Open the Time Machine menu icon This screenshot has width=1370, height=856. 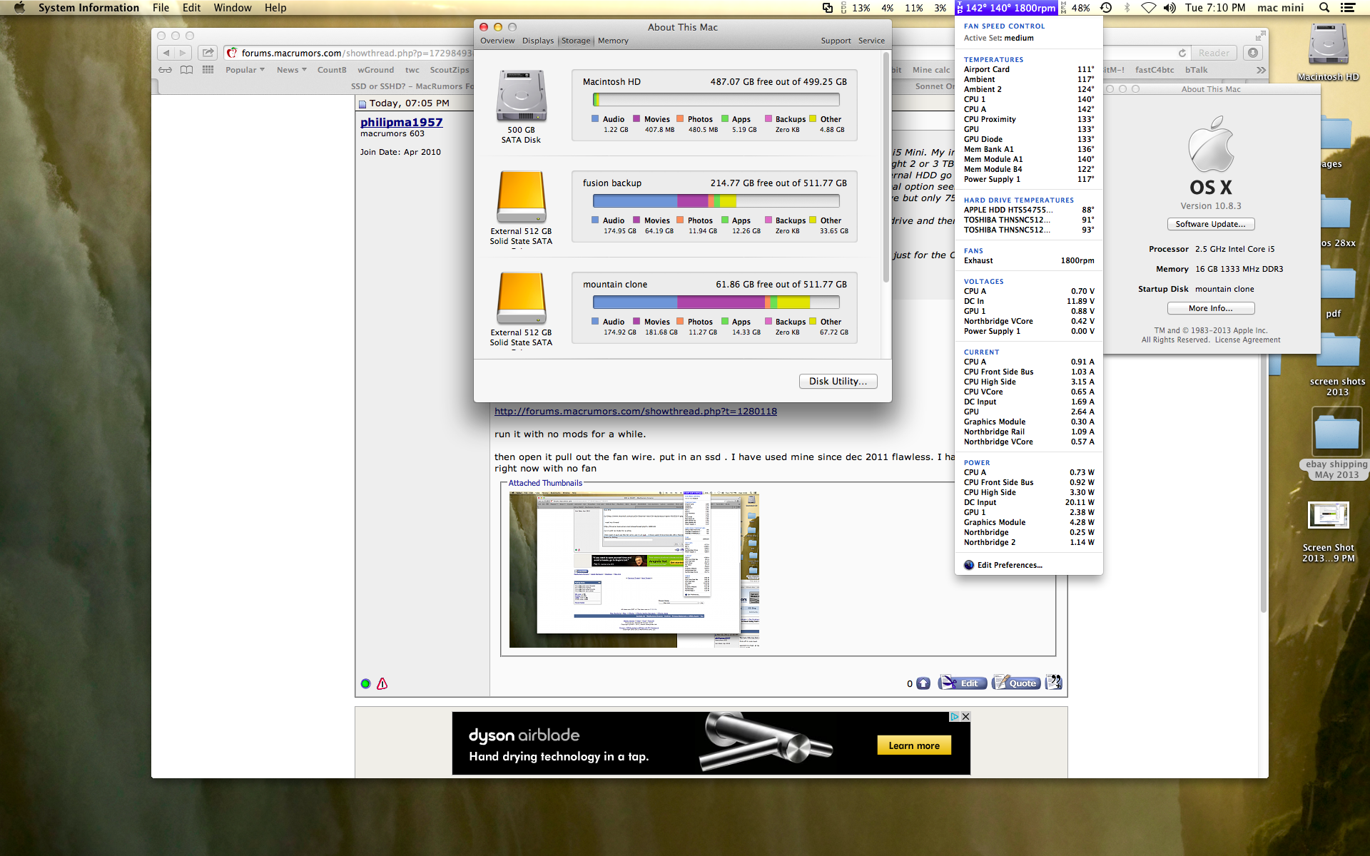[x=1106, y=8]
